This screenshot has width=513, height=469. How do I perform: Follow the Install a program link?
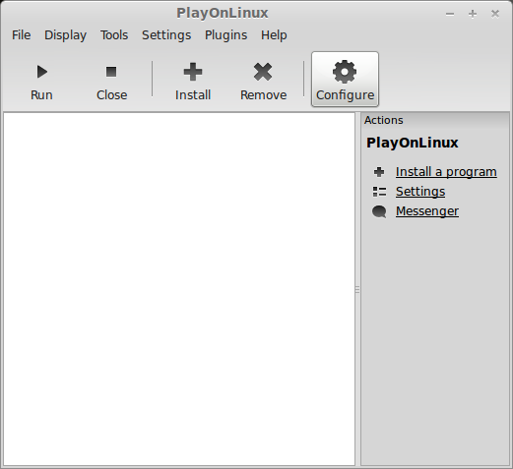coord(446,172)
